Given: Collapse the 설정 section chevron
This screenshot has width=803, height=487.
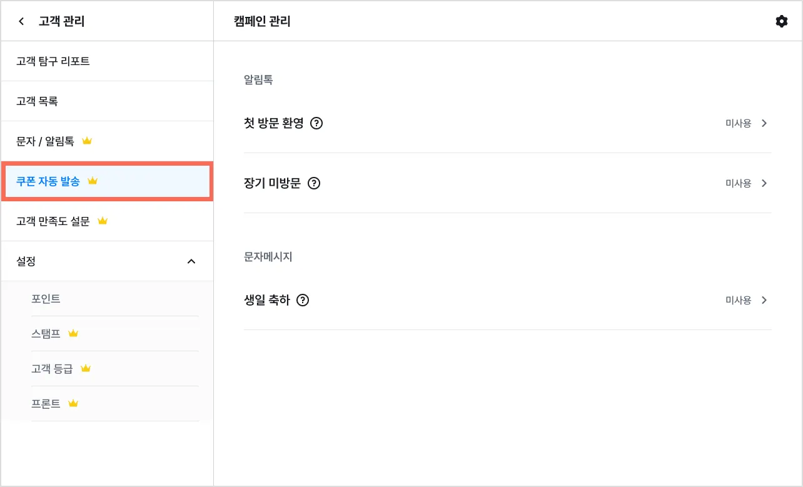Looking at the screenshot, I should click(x=191, y=261).
